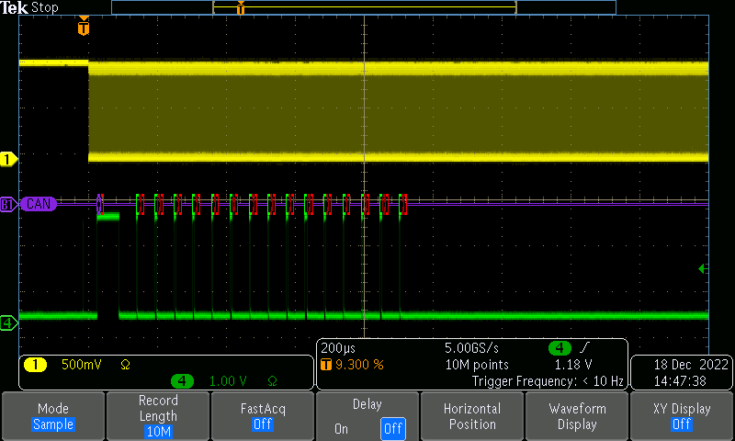Screen dimensions: 735x441
Task: Click the 500mV channel 1 scale
Action: (82, 365)
